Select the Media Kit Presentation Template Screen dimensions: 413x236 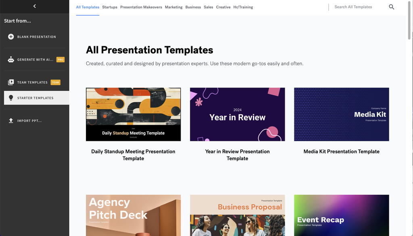click(341, 114)
